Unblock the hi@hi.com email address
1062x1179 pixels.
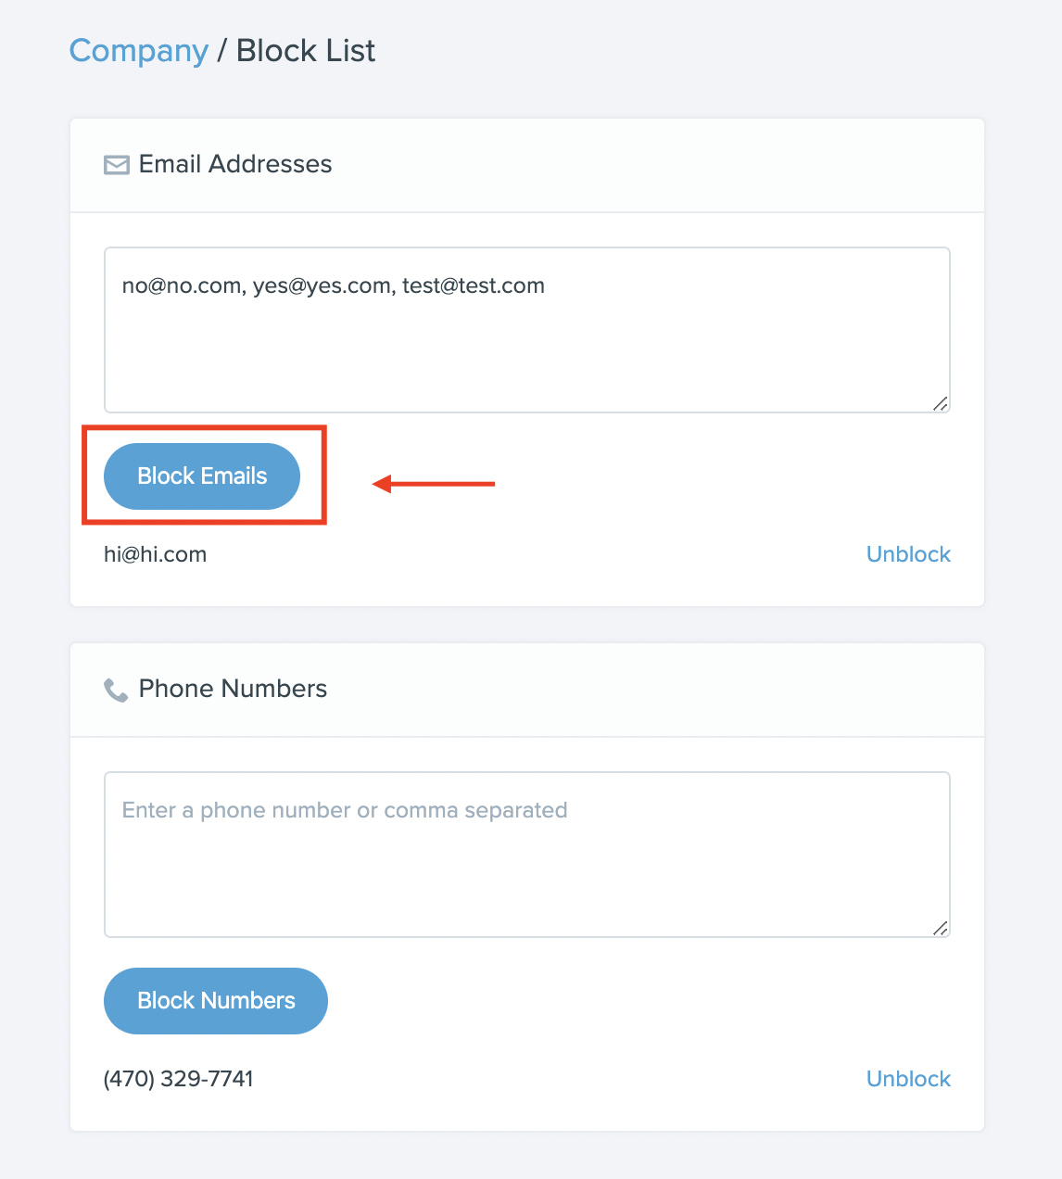tap(908, 554)
